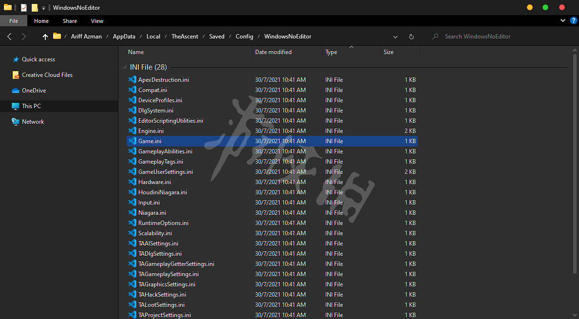
Task: Click the Properties icon in quick access toolbar
Action: pyautogui.click(x=24, y=8)
